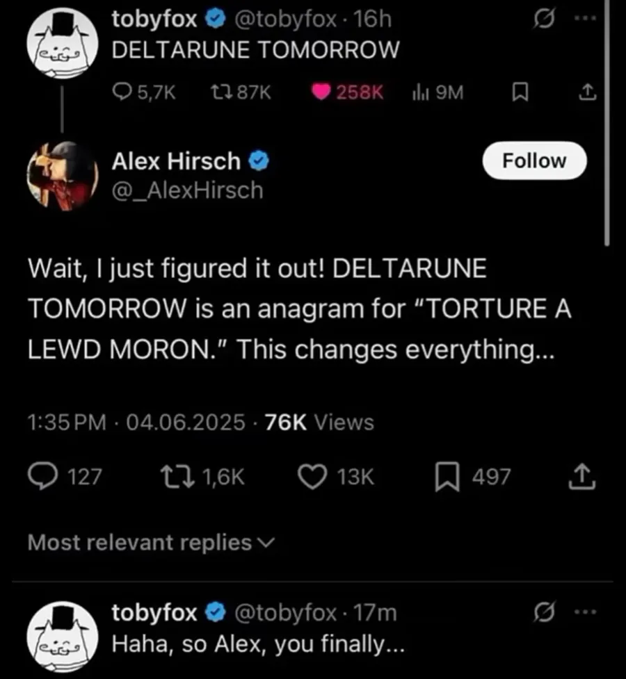
Task: Bookmark tobyfox's top tweet
Action: tap(517, 92)
